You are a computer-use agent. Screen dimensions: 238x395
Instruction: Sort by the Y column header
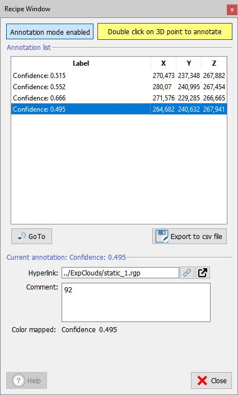pyautogui.click(x=189, y=63)
